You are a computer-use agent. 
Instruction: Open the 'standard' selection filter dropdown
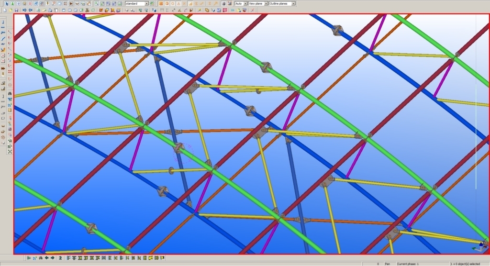click(x=146, y=3)
